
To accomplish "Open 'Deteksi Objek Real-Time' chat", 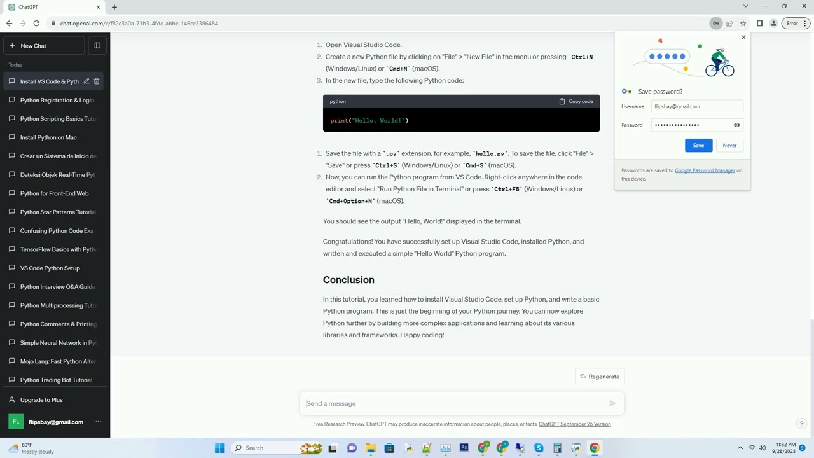I will (x=52, y=175).
